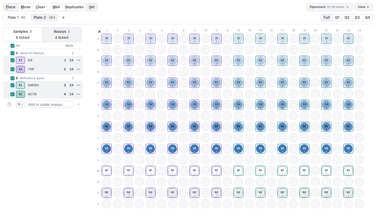Select well X5 in row I column 9
Screen dimensions: 376x220
click(194, 127)
